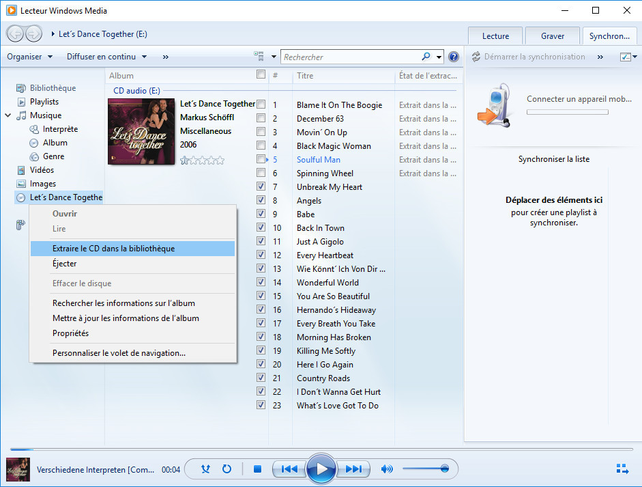Viewport: 642px width, 487px height.
Task: Uncheck track 23 What's Love Got To Do
Action: (261, 405)
